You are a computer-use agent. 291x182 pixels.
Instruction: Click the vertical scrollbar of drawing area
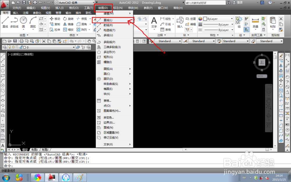(275, 99)
